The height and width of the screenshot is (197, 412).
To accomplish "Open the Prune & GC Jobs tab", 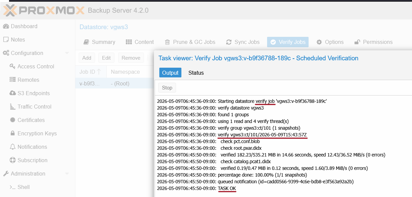I will (x=190, y=42).
